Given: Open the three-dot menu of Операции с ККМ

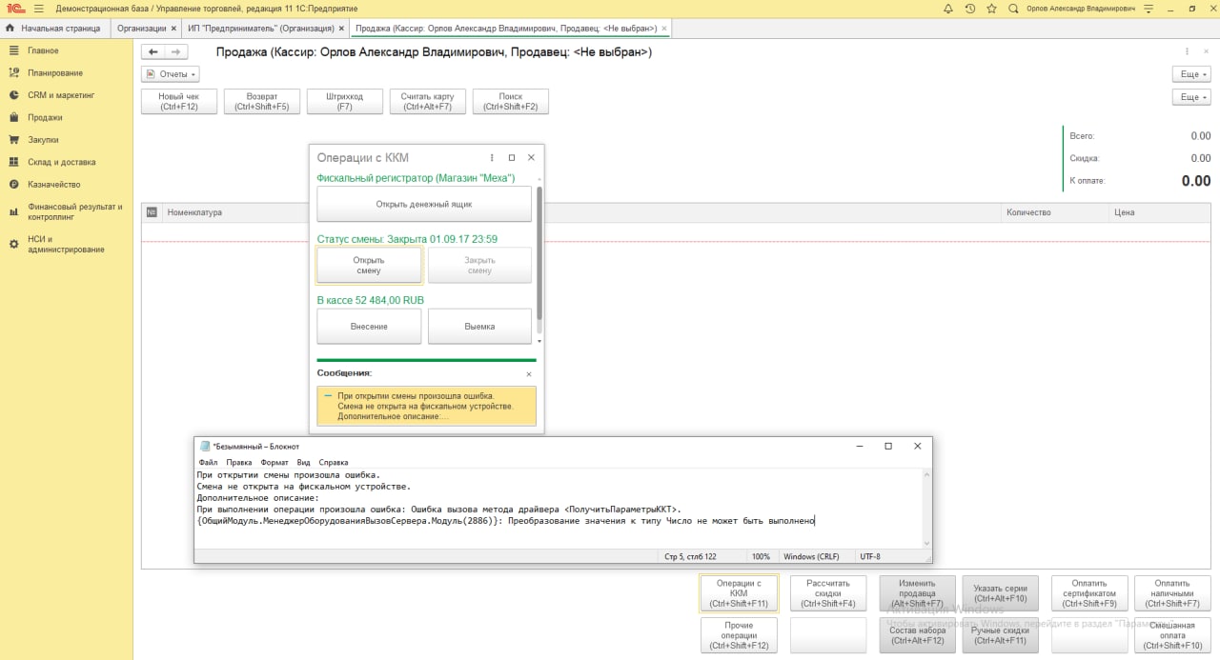Looking at the screenshot, I should pos(492,157).
